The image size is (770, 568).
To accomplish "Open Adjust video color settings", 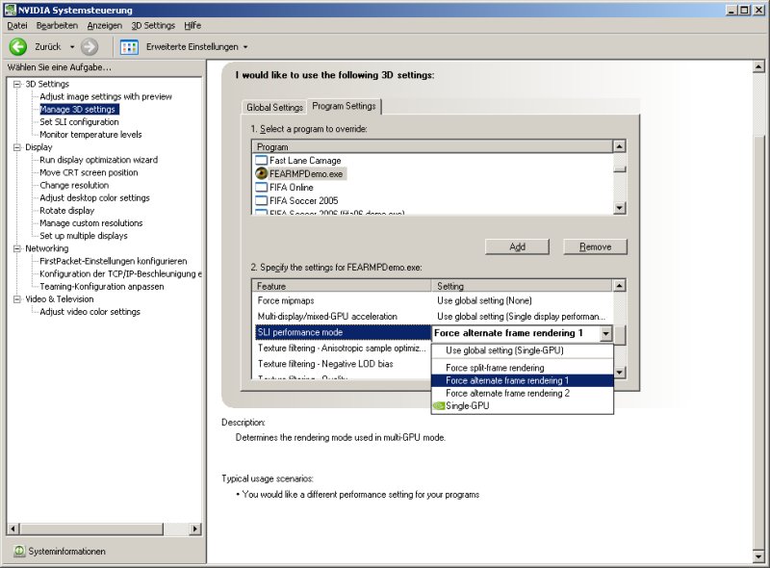I will pyautogui.click(x=90, y=312).
